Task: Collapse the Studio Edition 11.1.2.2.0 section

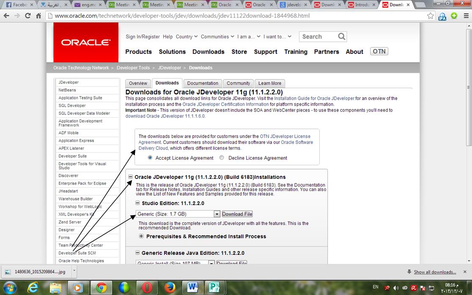Action: pos(137,203)
